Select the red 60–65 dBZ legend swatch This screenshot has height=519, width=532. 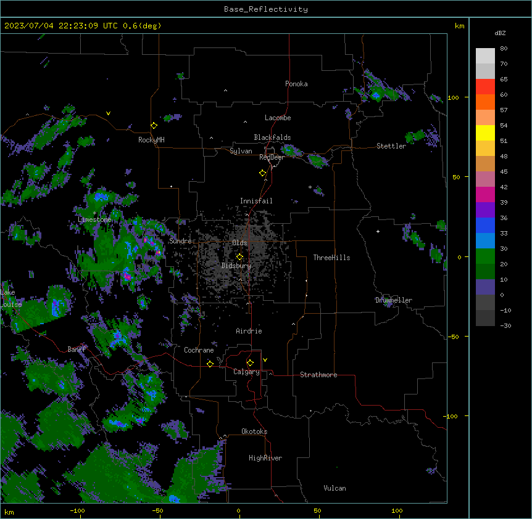pos(485,87)
